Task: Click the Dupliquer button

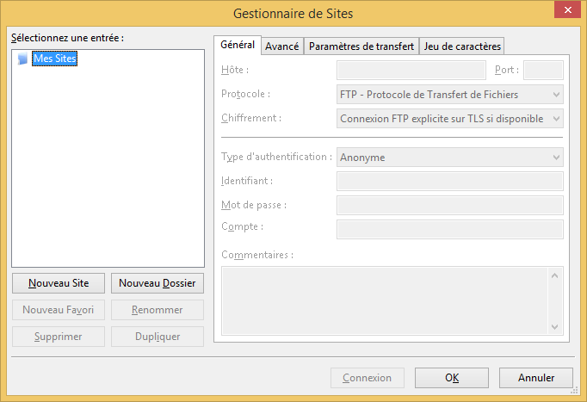Action: 158,337
